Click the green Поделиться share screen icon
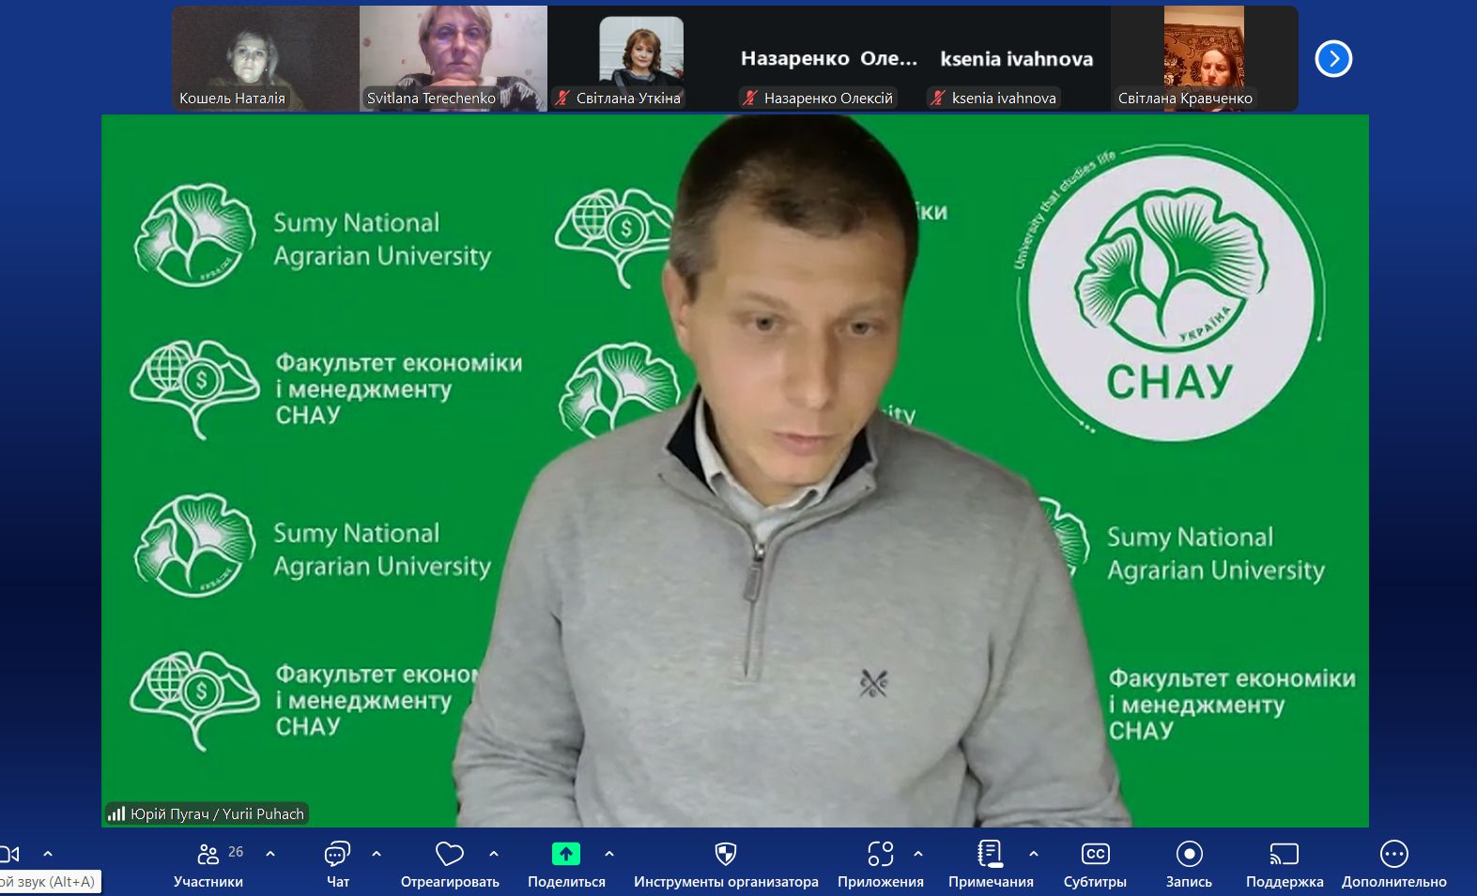Viewport: 1477px width, 896px height. point(566,854)
